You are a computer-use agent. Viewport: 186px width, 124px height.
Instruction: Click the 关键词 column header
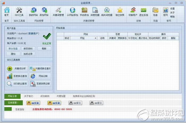coord(112,38)
